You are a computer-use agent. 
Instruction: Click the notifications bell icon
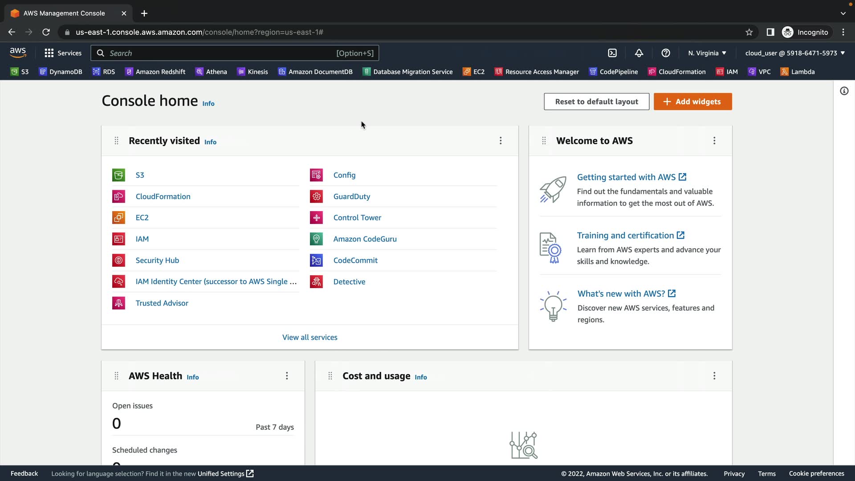coord(639,53)
